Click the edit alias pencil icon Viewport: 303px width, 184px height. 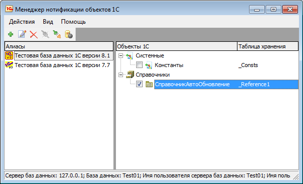pos(22,34)
